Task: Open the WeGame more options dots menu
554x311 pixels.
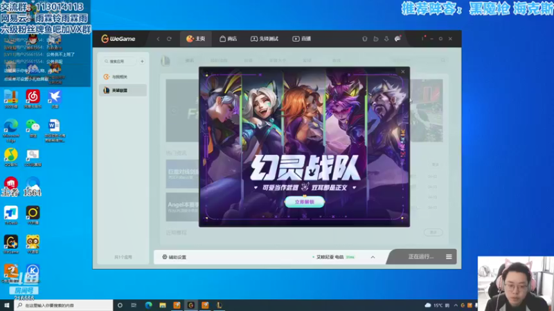Action: (422, 39)
